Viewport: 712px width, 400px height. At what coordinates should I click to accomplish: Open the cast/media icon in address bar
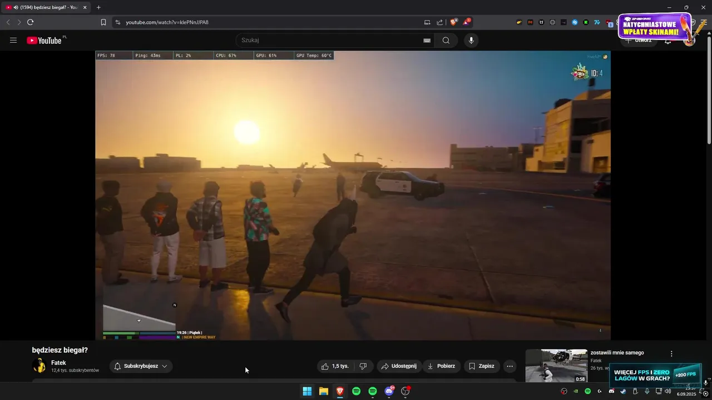point(427,22)
